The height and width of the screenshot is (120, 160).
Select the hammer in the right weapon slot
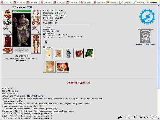tap(36, 30)
